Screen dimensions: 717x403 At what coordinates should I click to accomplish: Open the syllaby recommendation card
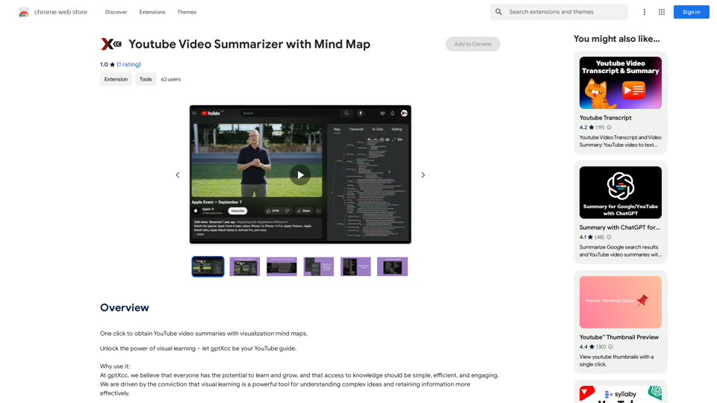click(621, 393)
